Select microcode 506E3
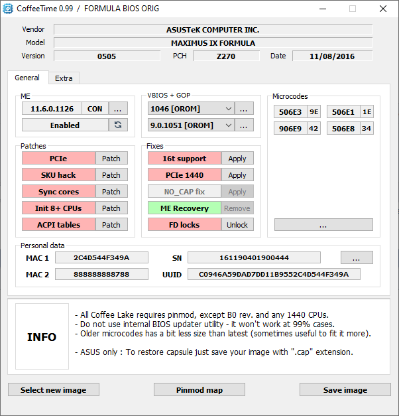The width and height of the screenshot is (399, 416). click(x=290, y=111)
